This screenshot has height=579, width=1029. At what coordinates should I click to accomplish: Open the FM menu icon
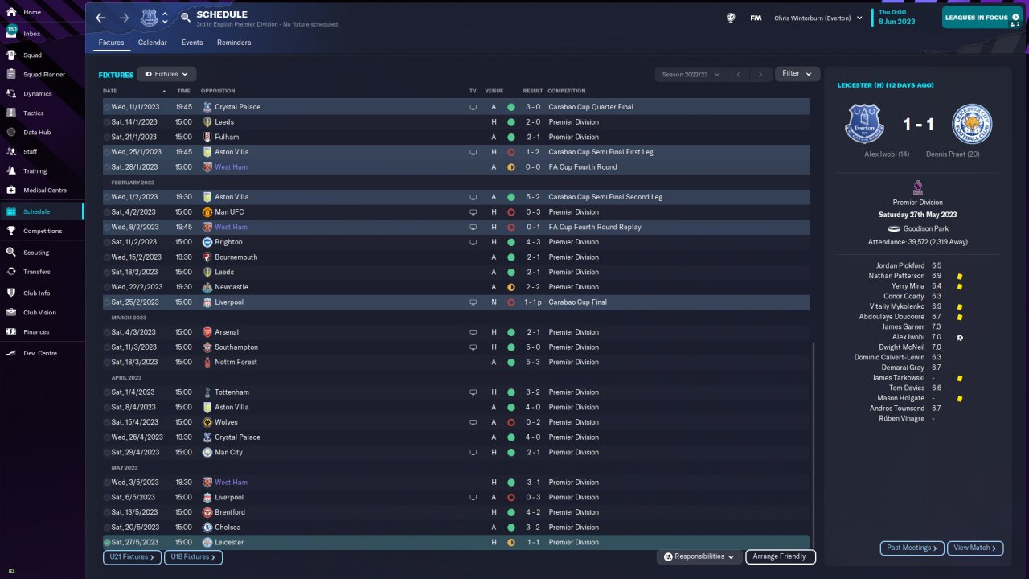(756, 18)
